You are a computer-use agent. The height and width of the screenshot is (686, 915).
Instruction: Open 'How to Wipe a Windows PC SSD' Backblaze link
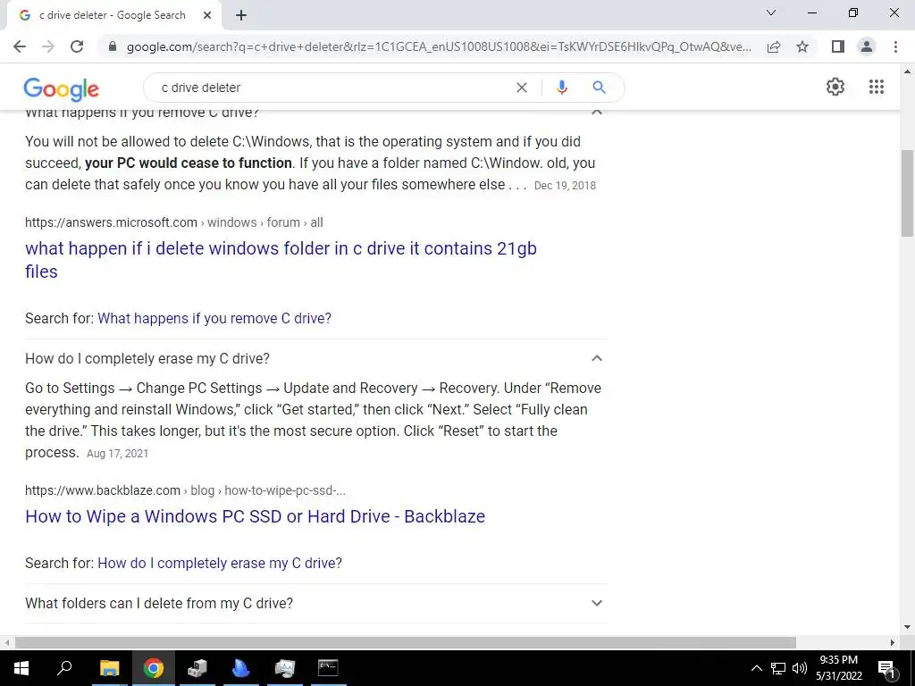coord(255,516)
